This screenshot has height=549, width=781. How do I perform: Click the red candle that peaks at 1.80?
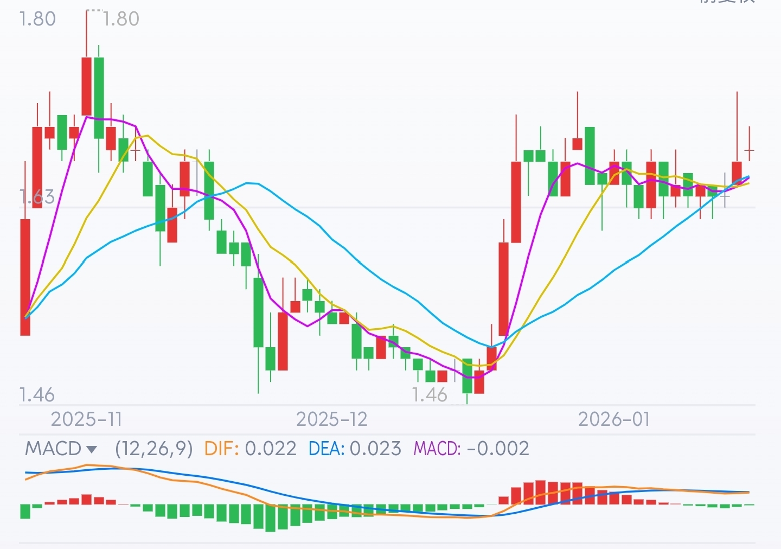click(x=86, y=86)
